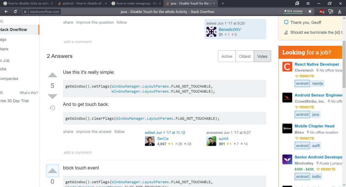Open Mobile Chapter Head job listing

[314, 126]
